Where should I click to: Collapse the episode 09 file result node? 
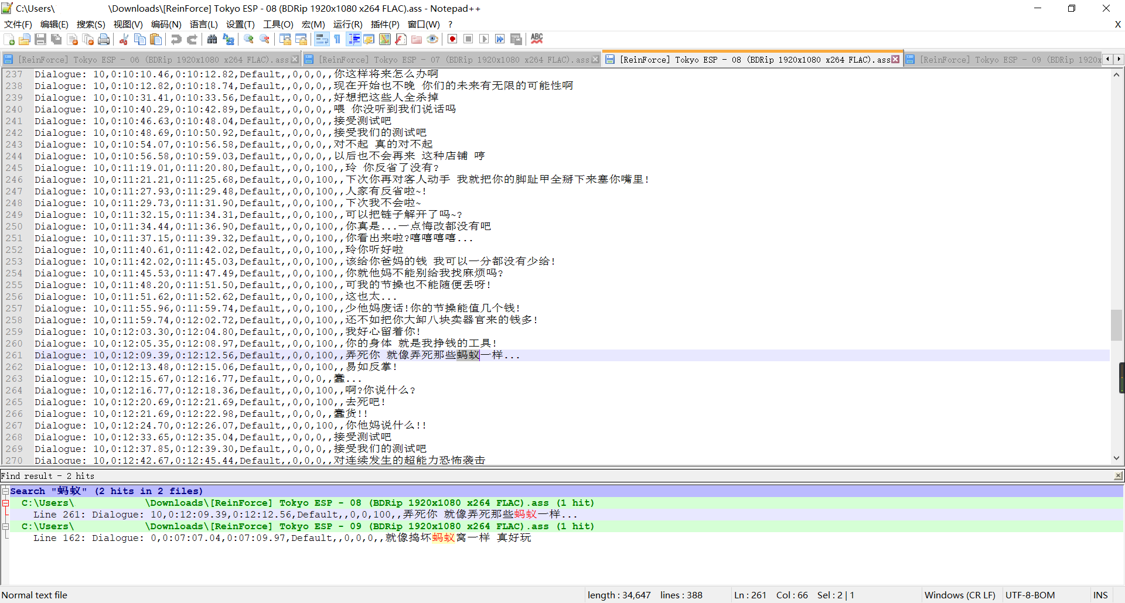[5, 526]
